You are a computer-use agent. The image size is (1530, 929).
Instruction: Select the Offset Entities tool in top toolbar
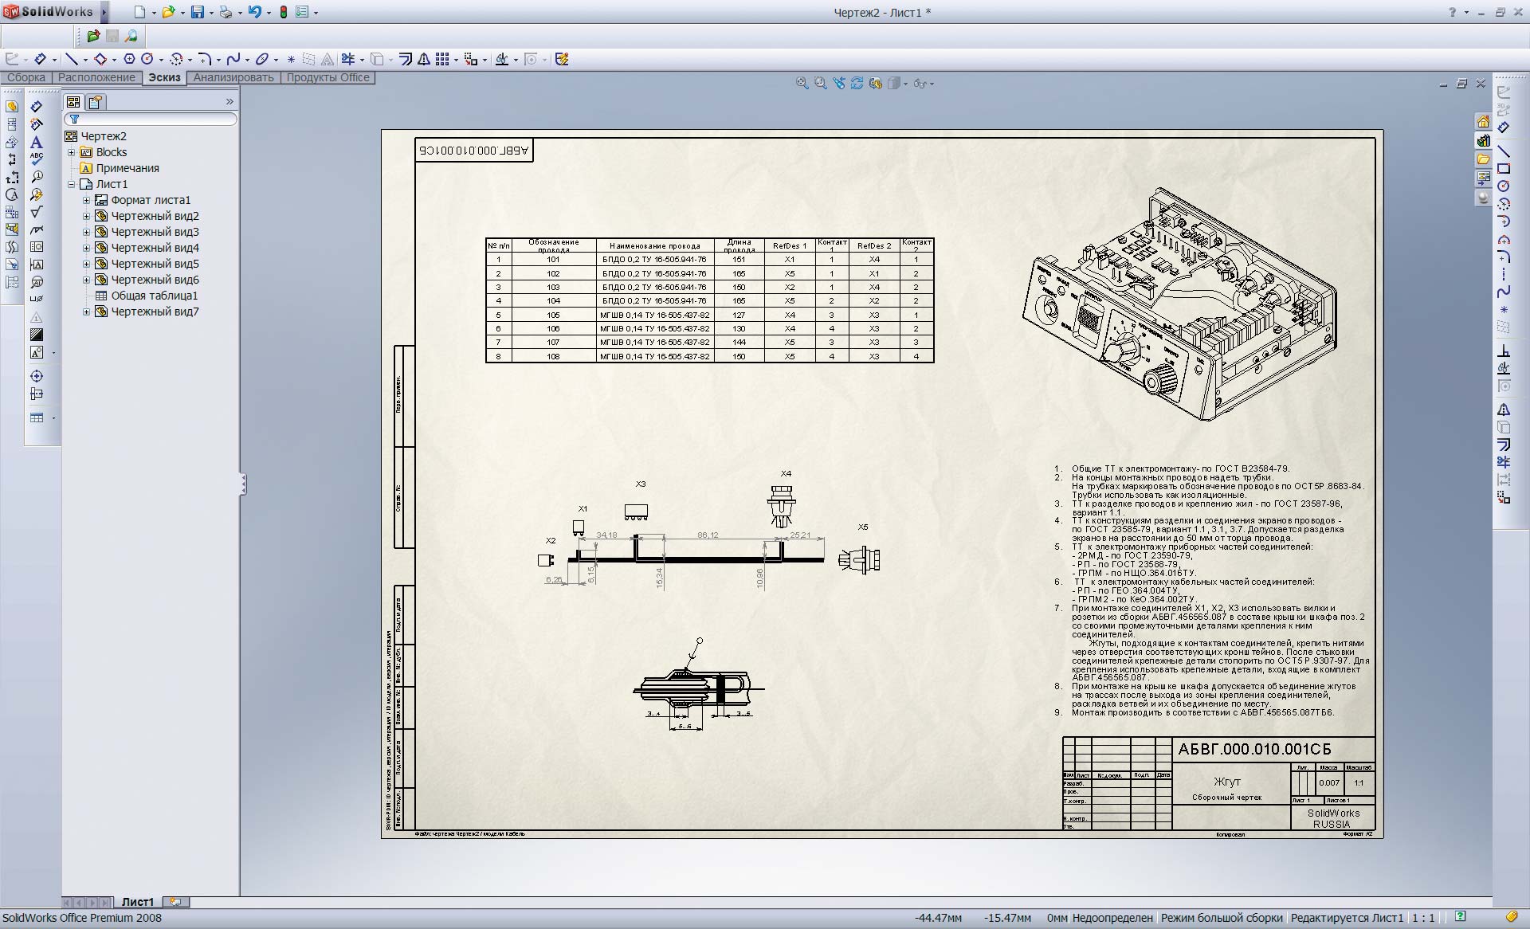[x=405, y=59]
